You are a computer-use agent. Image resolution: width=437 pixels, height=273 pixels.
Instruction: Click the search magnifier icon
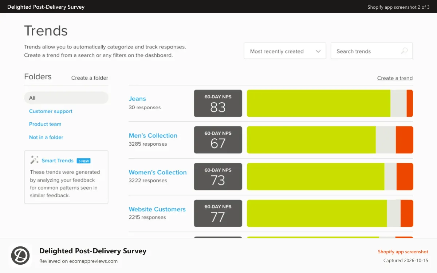point(404,51)
